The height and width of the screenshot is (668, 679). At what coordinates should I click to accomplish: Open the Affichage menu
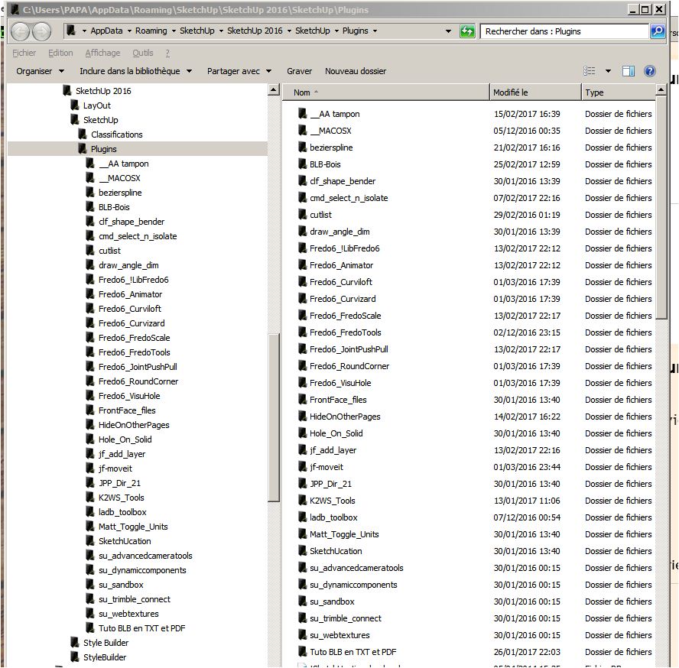pos(102,53)
